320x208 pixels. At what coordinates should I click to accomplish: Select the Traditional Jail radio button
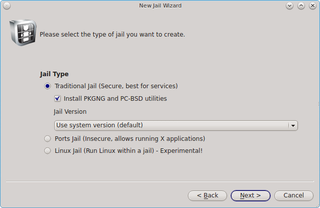coord(48,86)
